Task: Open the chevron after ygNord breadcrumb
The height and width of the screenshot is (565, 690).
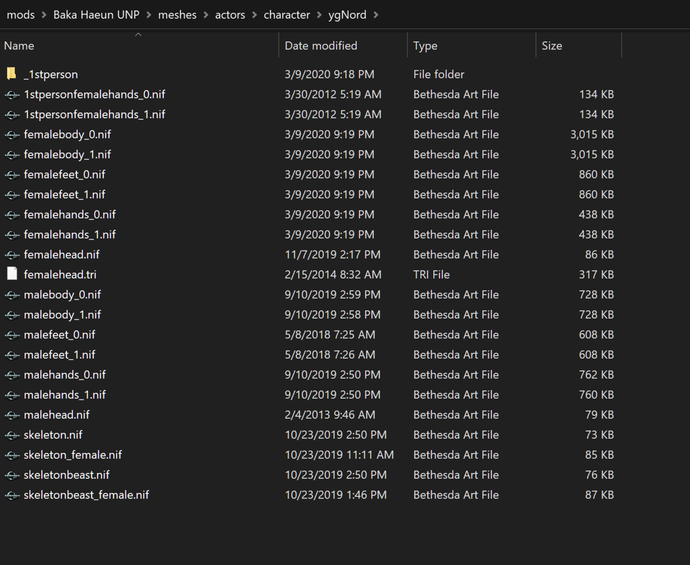Action: [x=376, y=15]
